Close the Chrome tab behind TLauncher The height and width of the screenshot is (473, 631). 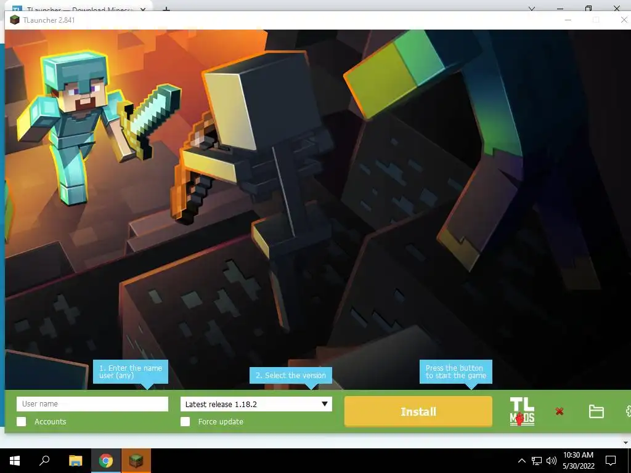pyautogui.click(x=143, y=9)
